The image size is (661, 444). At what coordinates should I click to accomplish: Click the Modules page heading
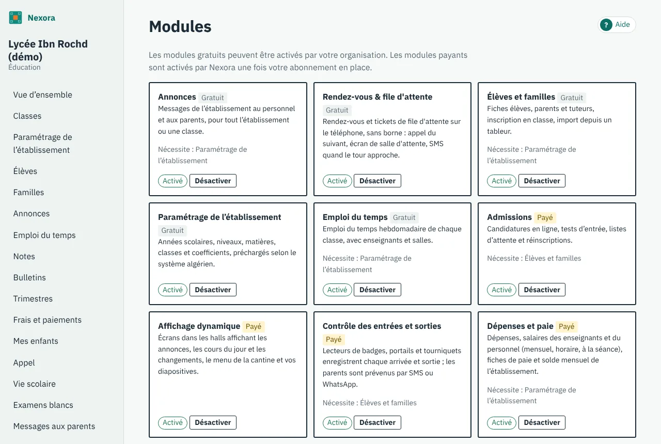(180, 26)
